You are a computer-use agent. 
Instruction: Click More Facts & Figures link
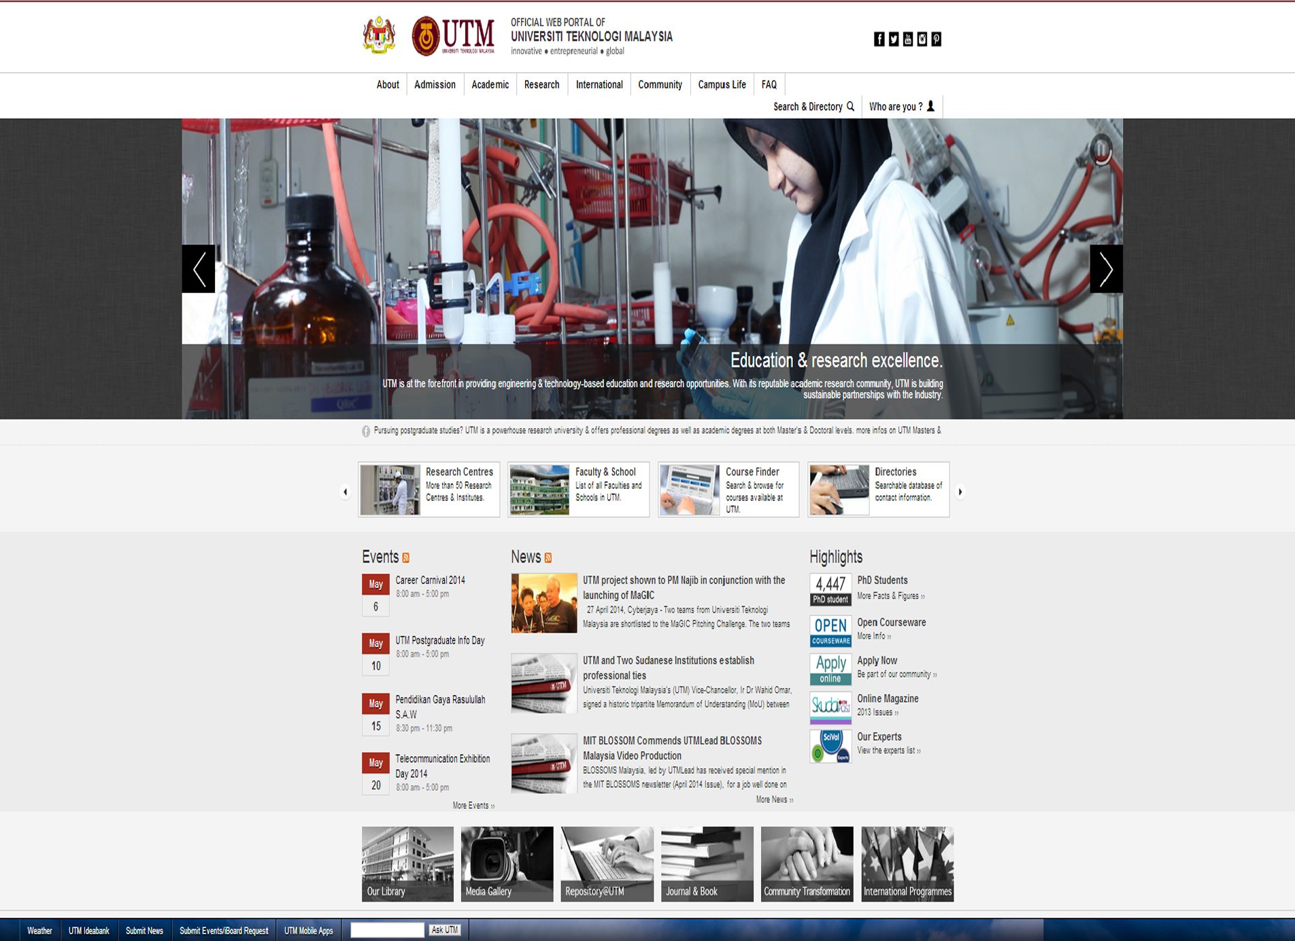[x=890, y=596]
